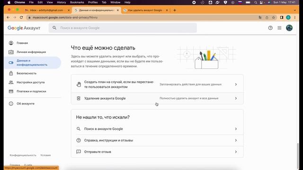
Task: Open the Google apps grid icon
Action: [279, 28]
